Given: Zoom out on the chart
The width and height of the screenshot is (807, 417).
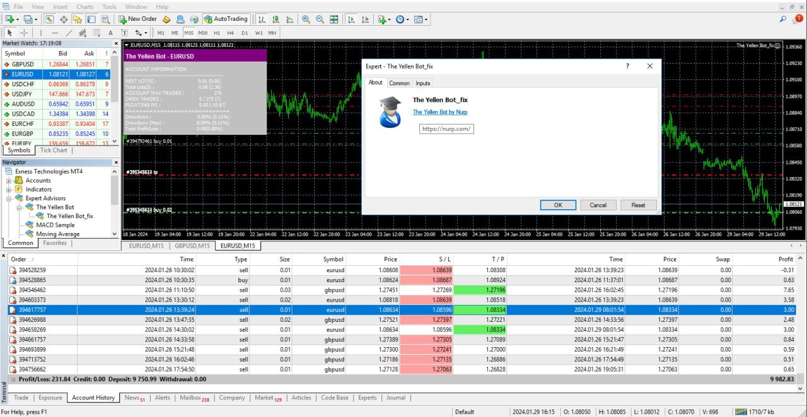Looking at the screenshot, I should (x=320, y=20).
